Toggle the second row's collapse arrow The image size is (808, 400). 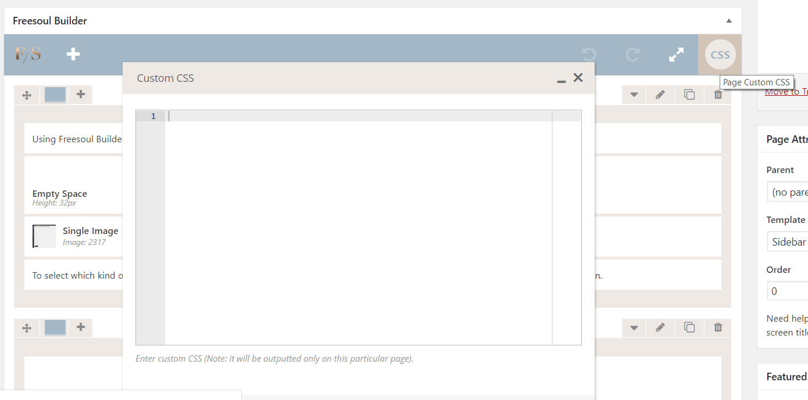pyautogui.click(x=634, y=328)
